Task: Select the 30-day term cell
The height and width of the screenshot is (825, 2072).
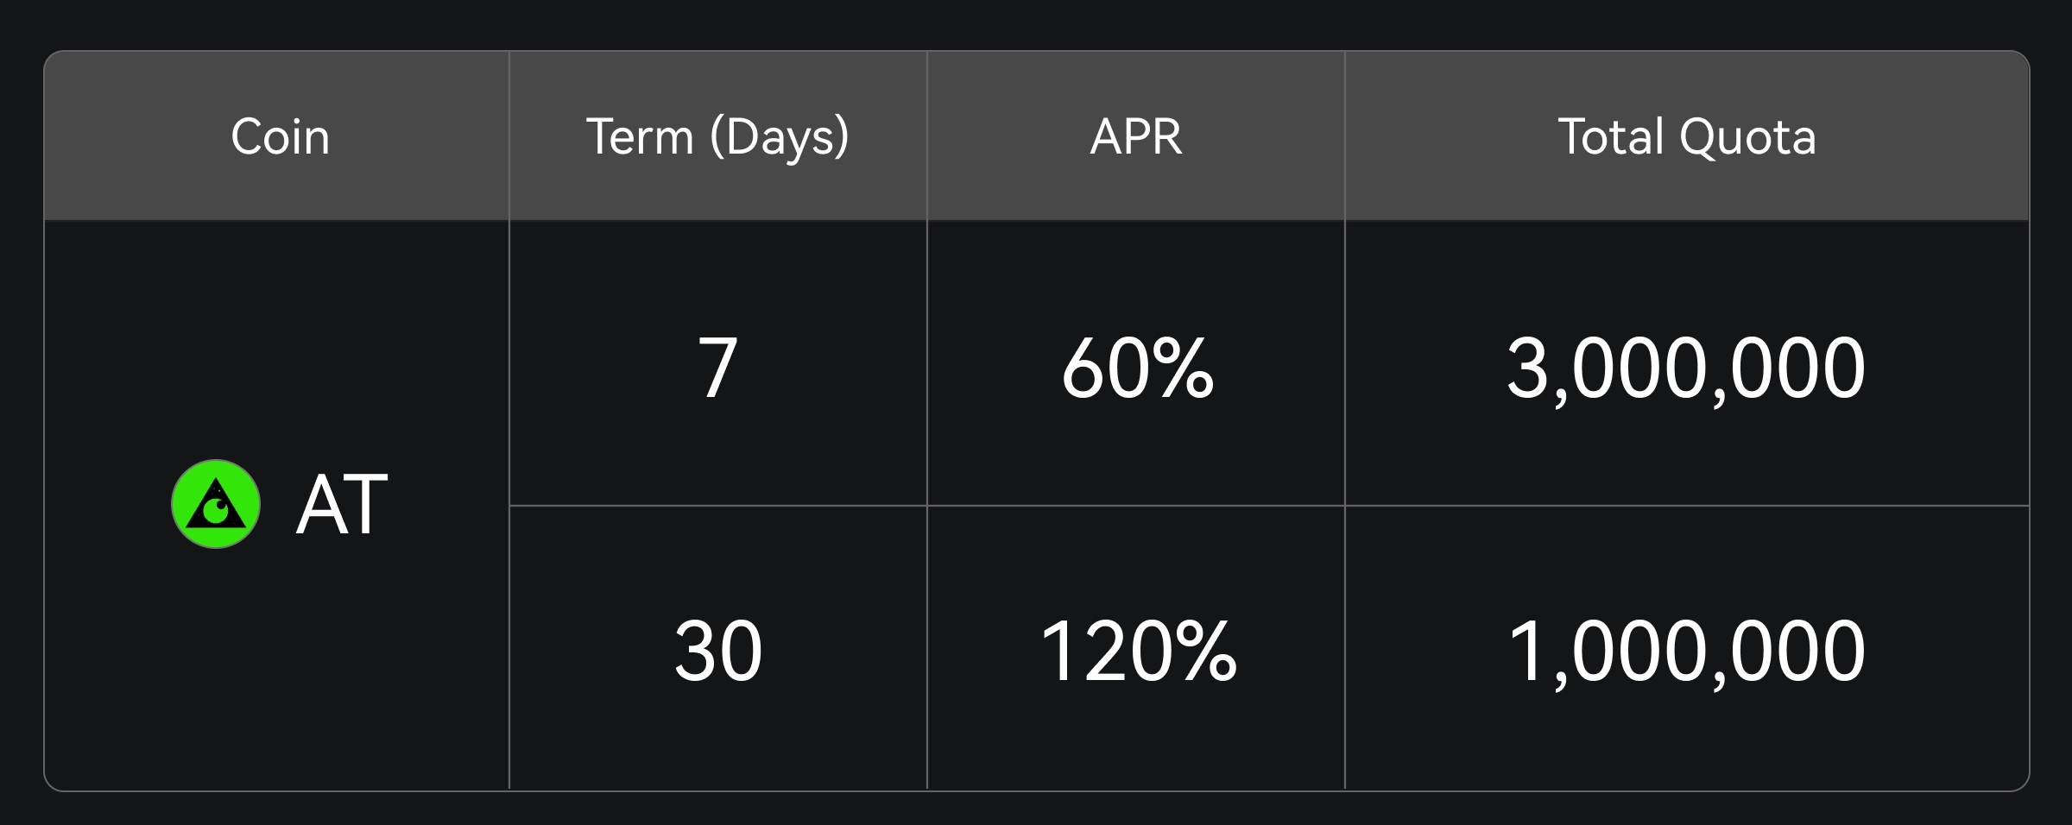Action: pyautogui.click(x=717, y=652)
